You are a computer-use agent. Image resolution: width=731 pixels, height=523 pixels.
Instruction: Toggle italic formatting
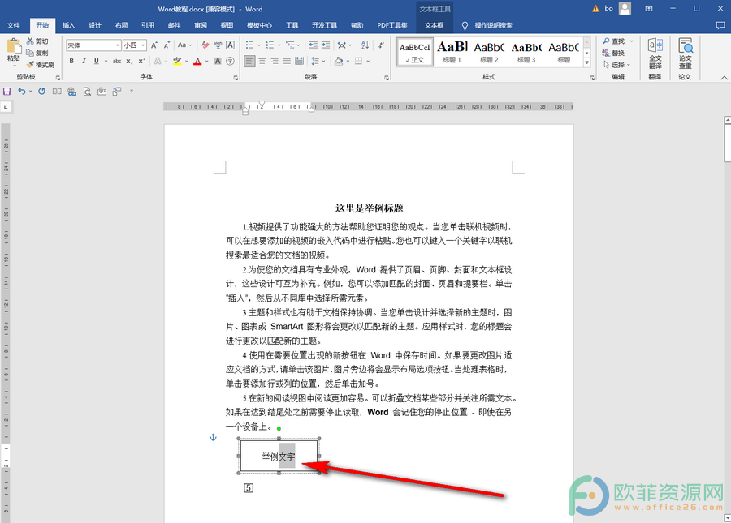(x=84, y=61)
